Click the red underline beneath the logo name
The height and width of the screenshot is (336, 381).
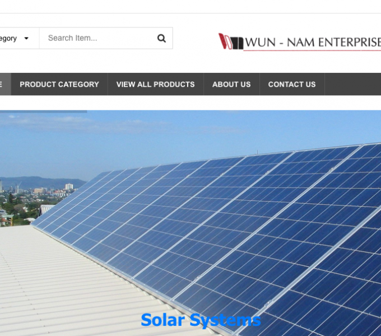pos(312,50)
